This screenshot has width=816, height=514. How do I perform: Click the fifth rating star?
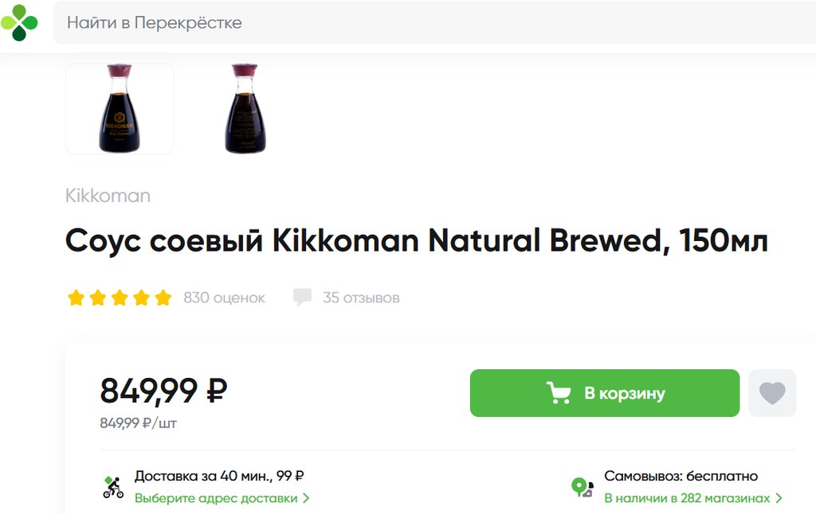tap(163, 298)
